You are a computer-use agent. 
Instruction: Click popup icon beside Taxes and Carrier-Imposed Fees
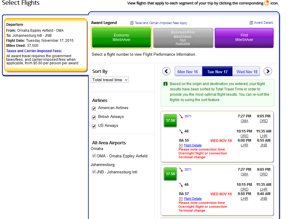pos(132,23)
